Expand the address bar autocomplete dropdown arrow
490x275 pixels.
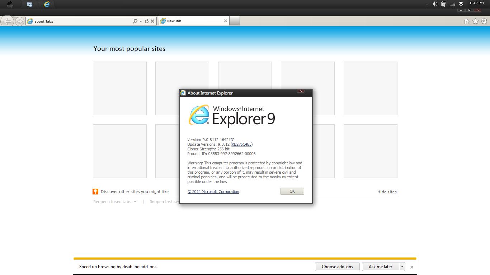tap(141, 21)
